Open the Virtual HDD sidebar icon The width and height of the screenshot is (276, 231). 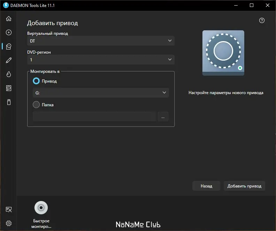tap(9, 88)
